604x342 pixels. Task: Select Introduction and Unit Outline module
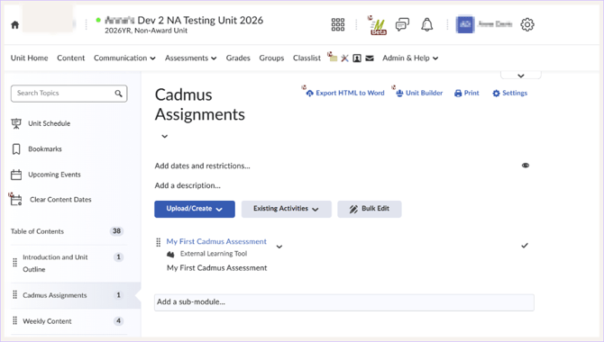click(55, 263)
